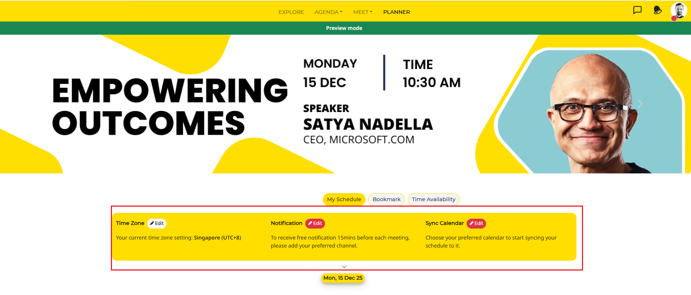This screenshot has width=691, height=295.
Task: Go to the EXPLORE menu item
Action: pyautogui.click(x=291, y=12)
